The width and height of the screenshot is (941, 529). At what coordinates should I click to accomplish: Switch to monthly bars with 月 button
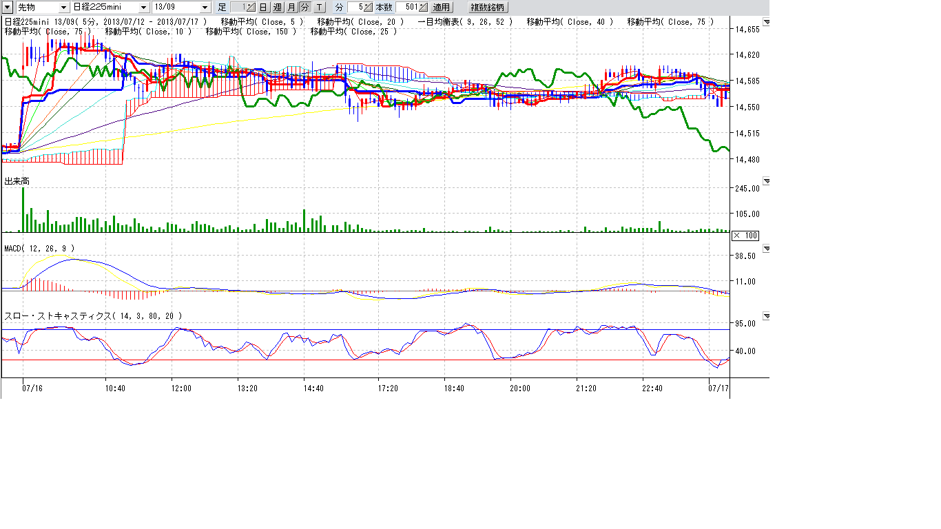291,7
